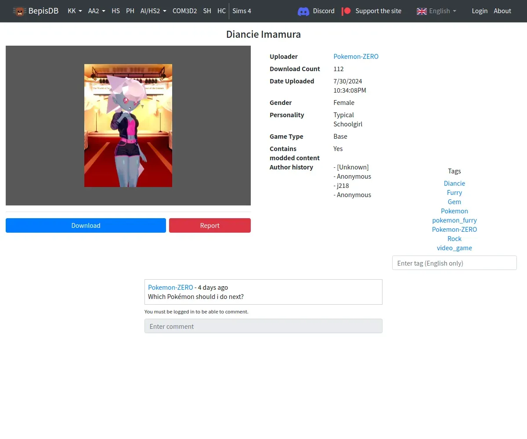The image size is (527, 439).
Task: Click the j218 author history entry
Action: click(x=341, y=185)
